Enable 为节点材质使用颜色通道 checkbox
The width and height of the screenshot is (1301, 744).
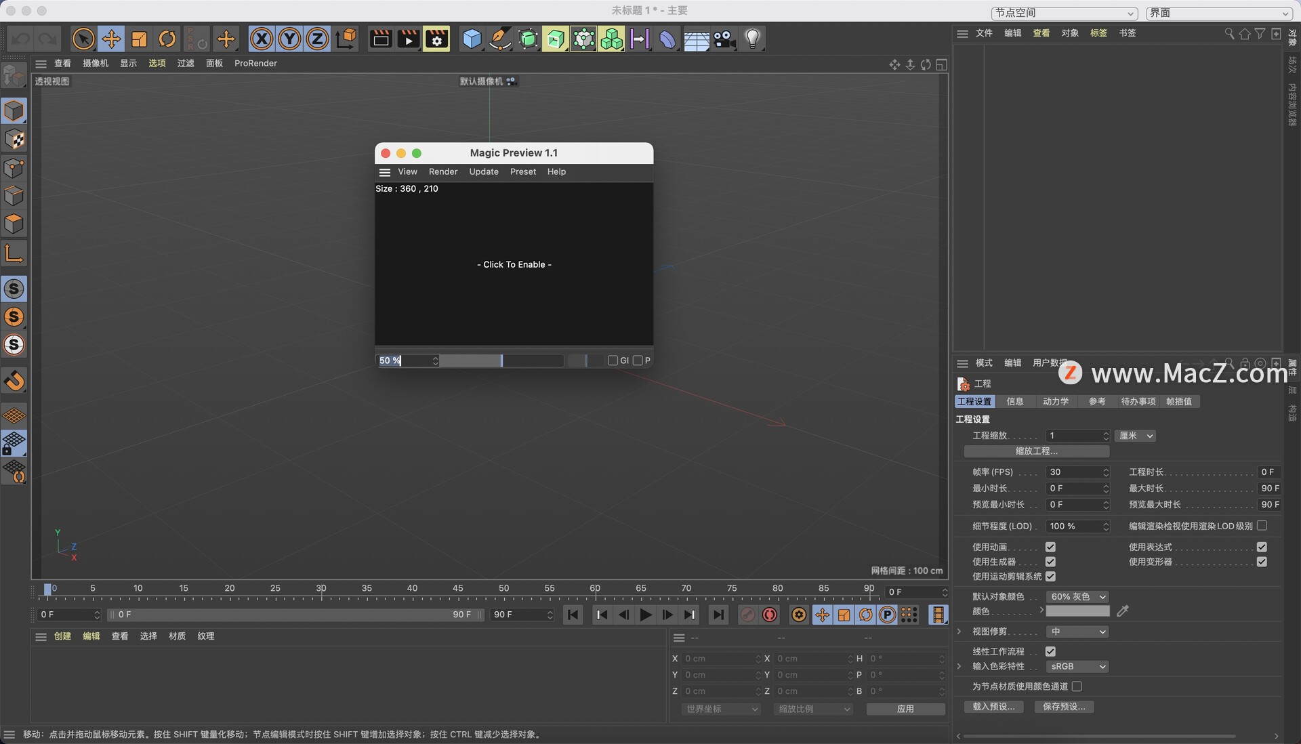[x=1077, y=686]
